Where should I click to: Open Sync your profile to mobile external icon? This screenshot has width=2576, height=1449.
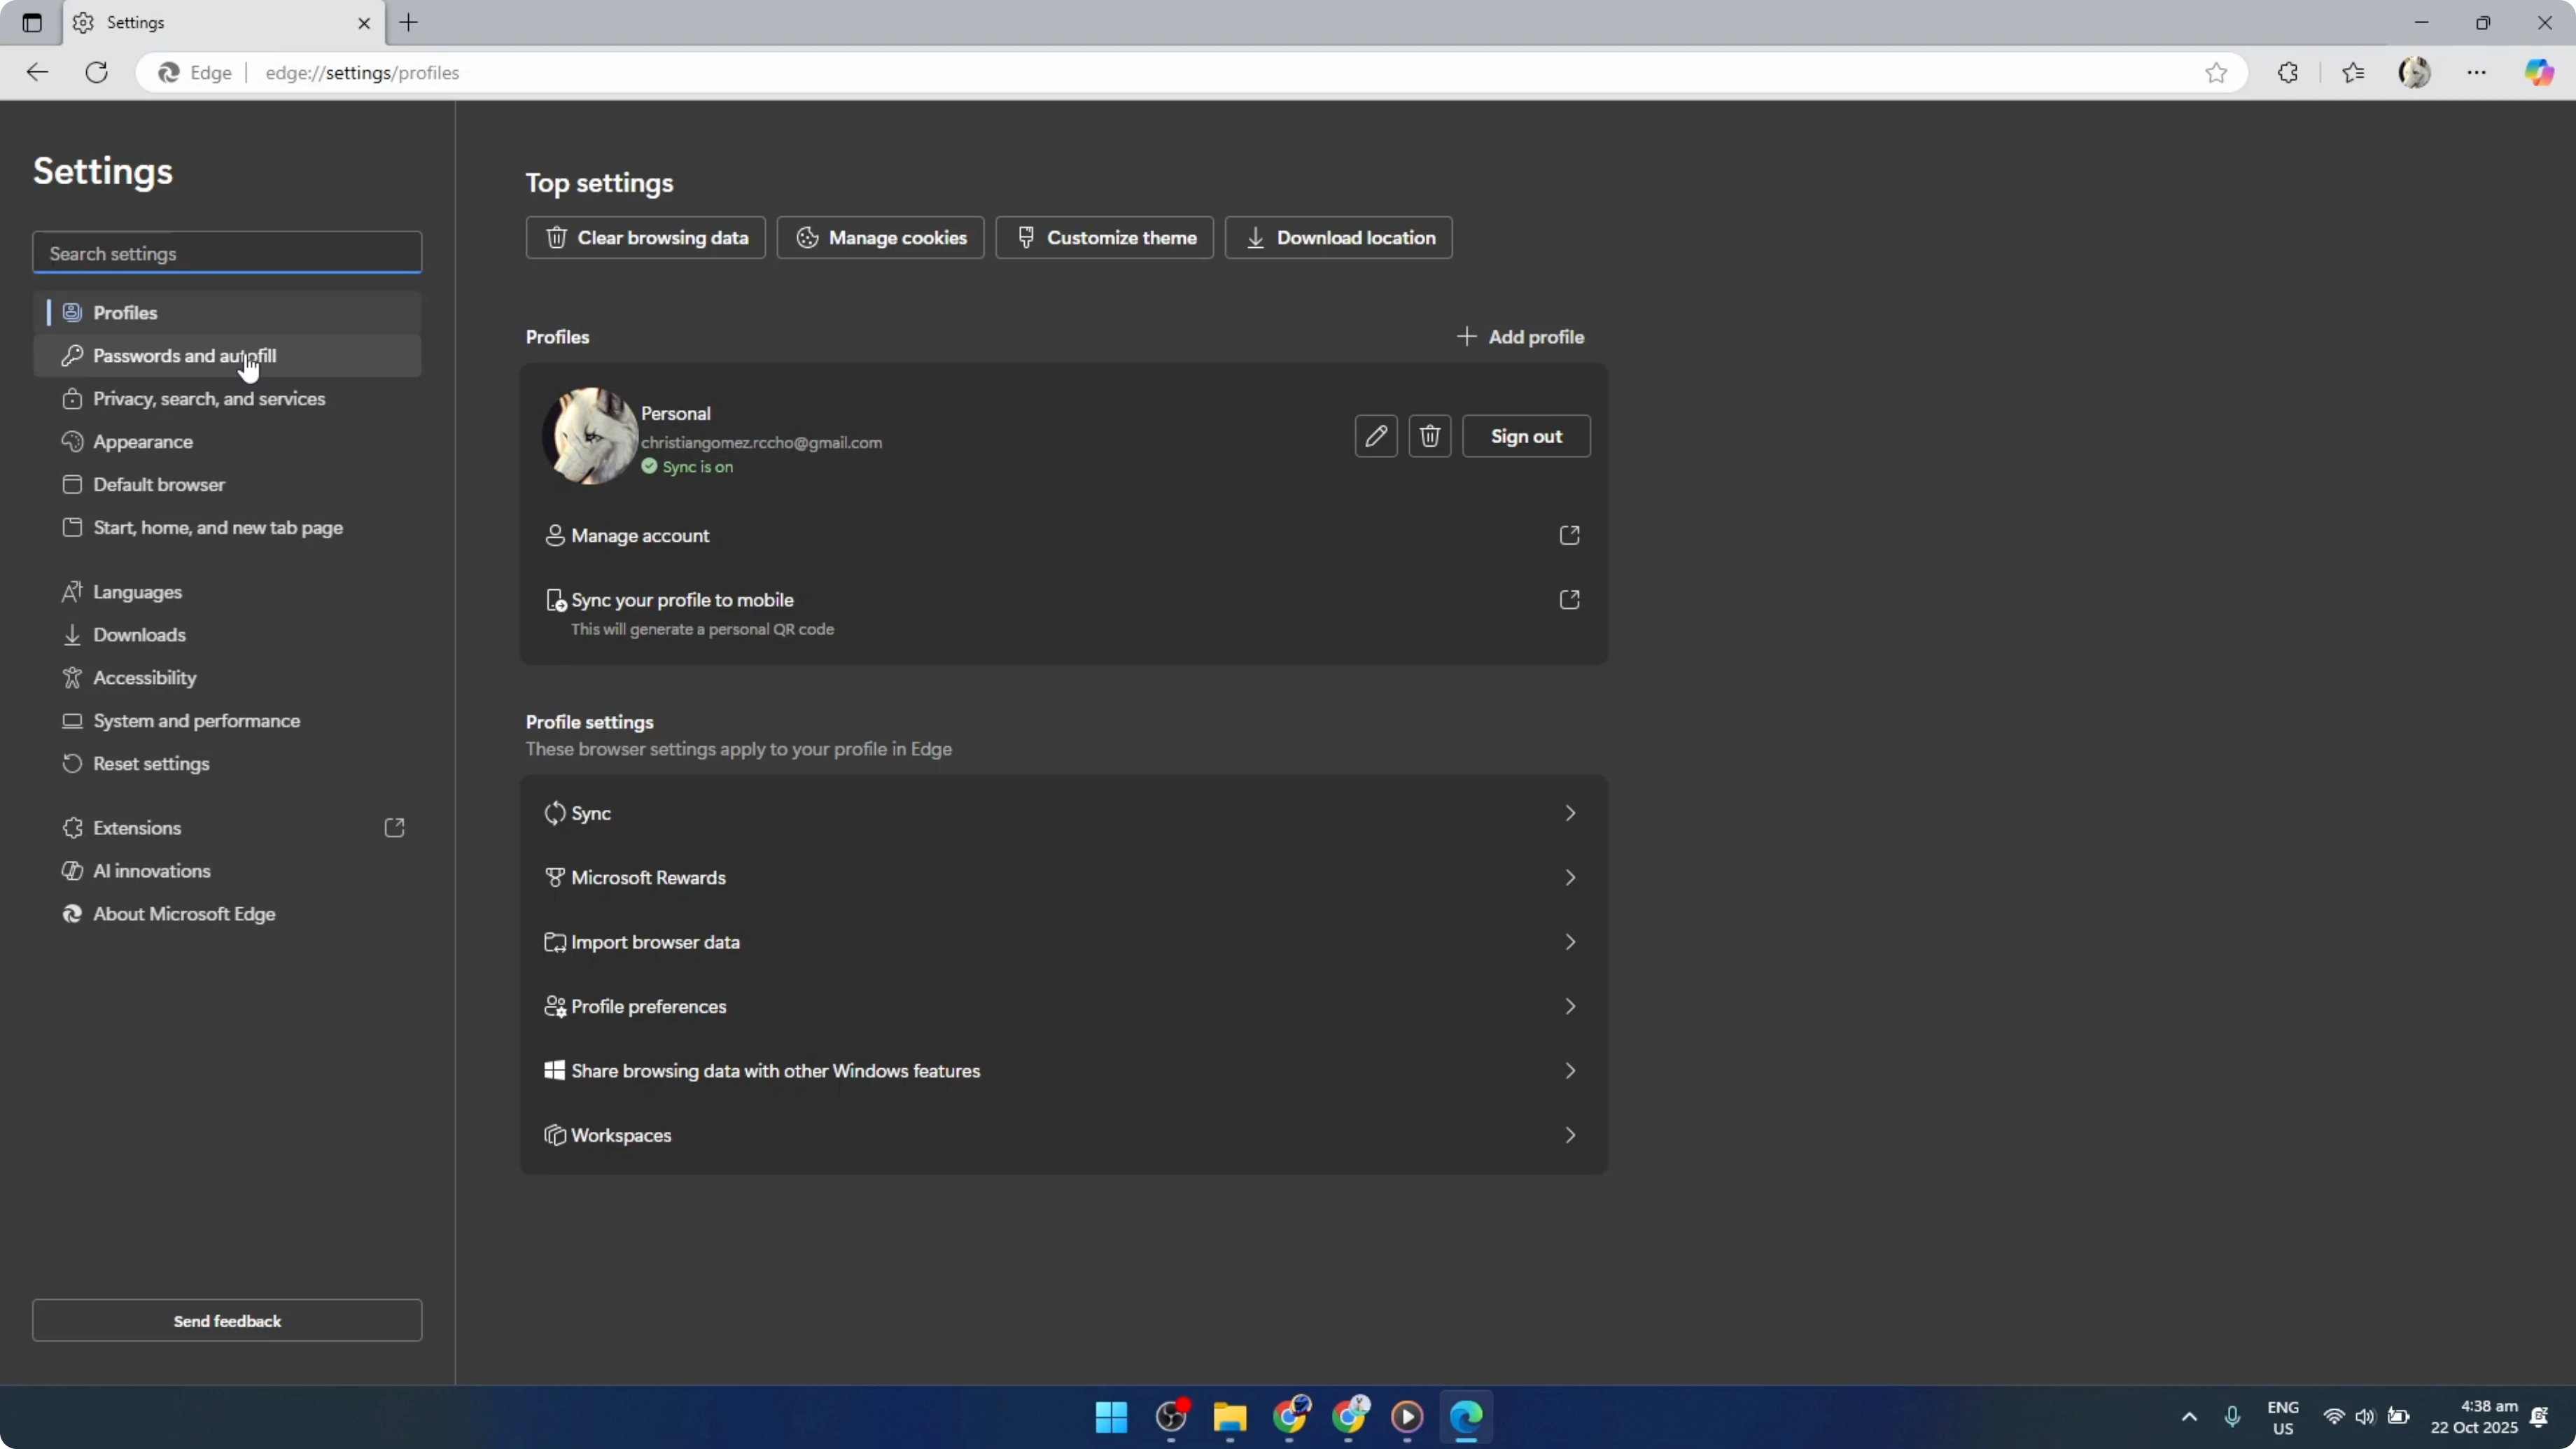1570,599
